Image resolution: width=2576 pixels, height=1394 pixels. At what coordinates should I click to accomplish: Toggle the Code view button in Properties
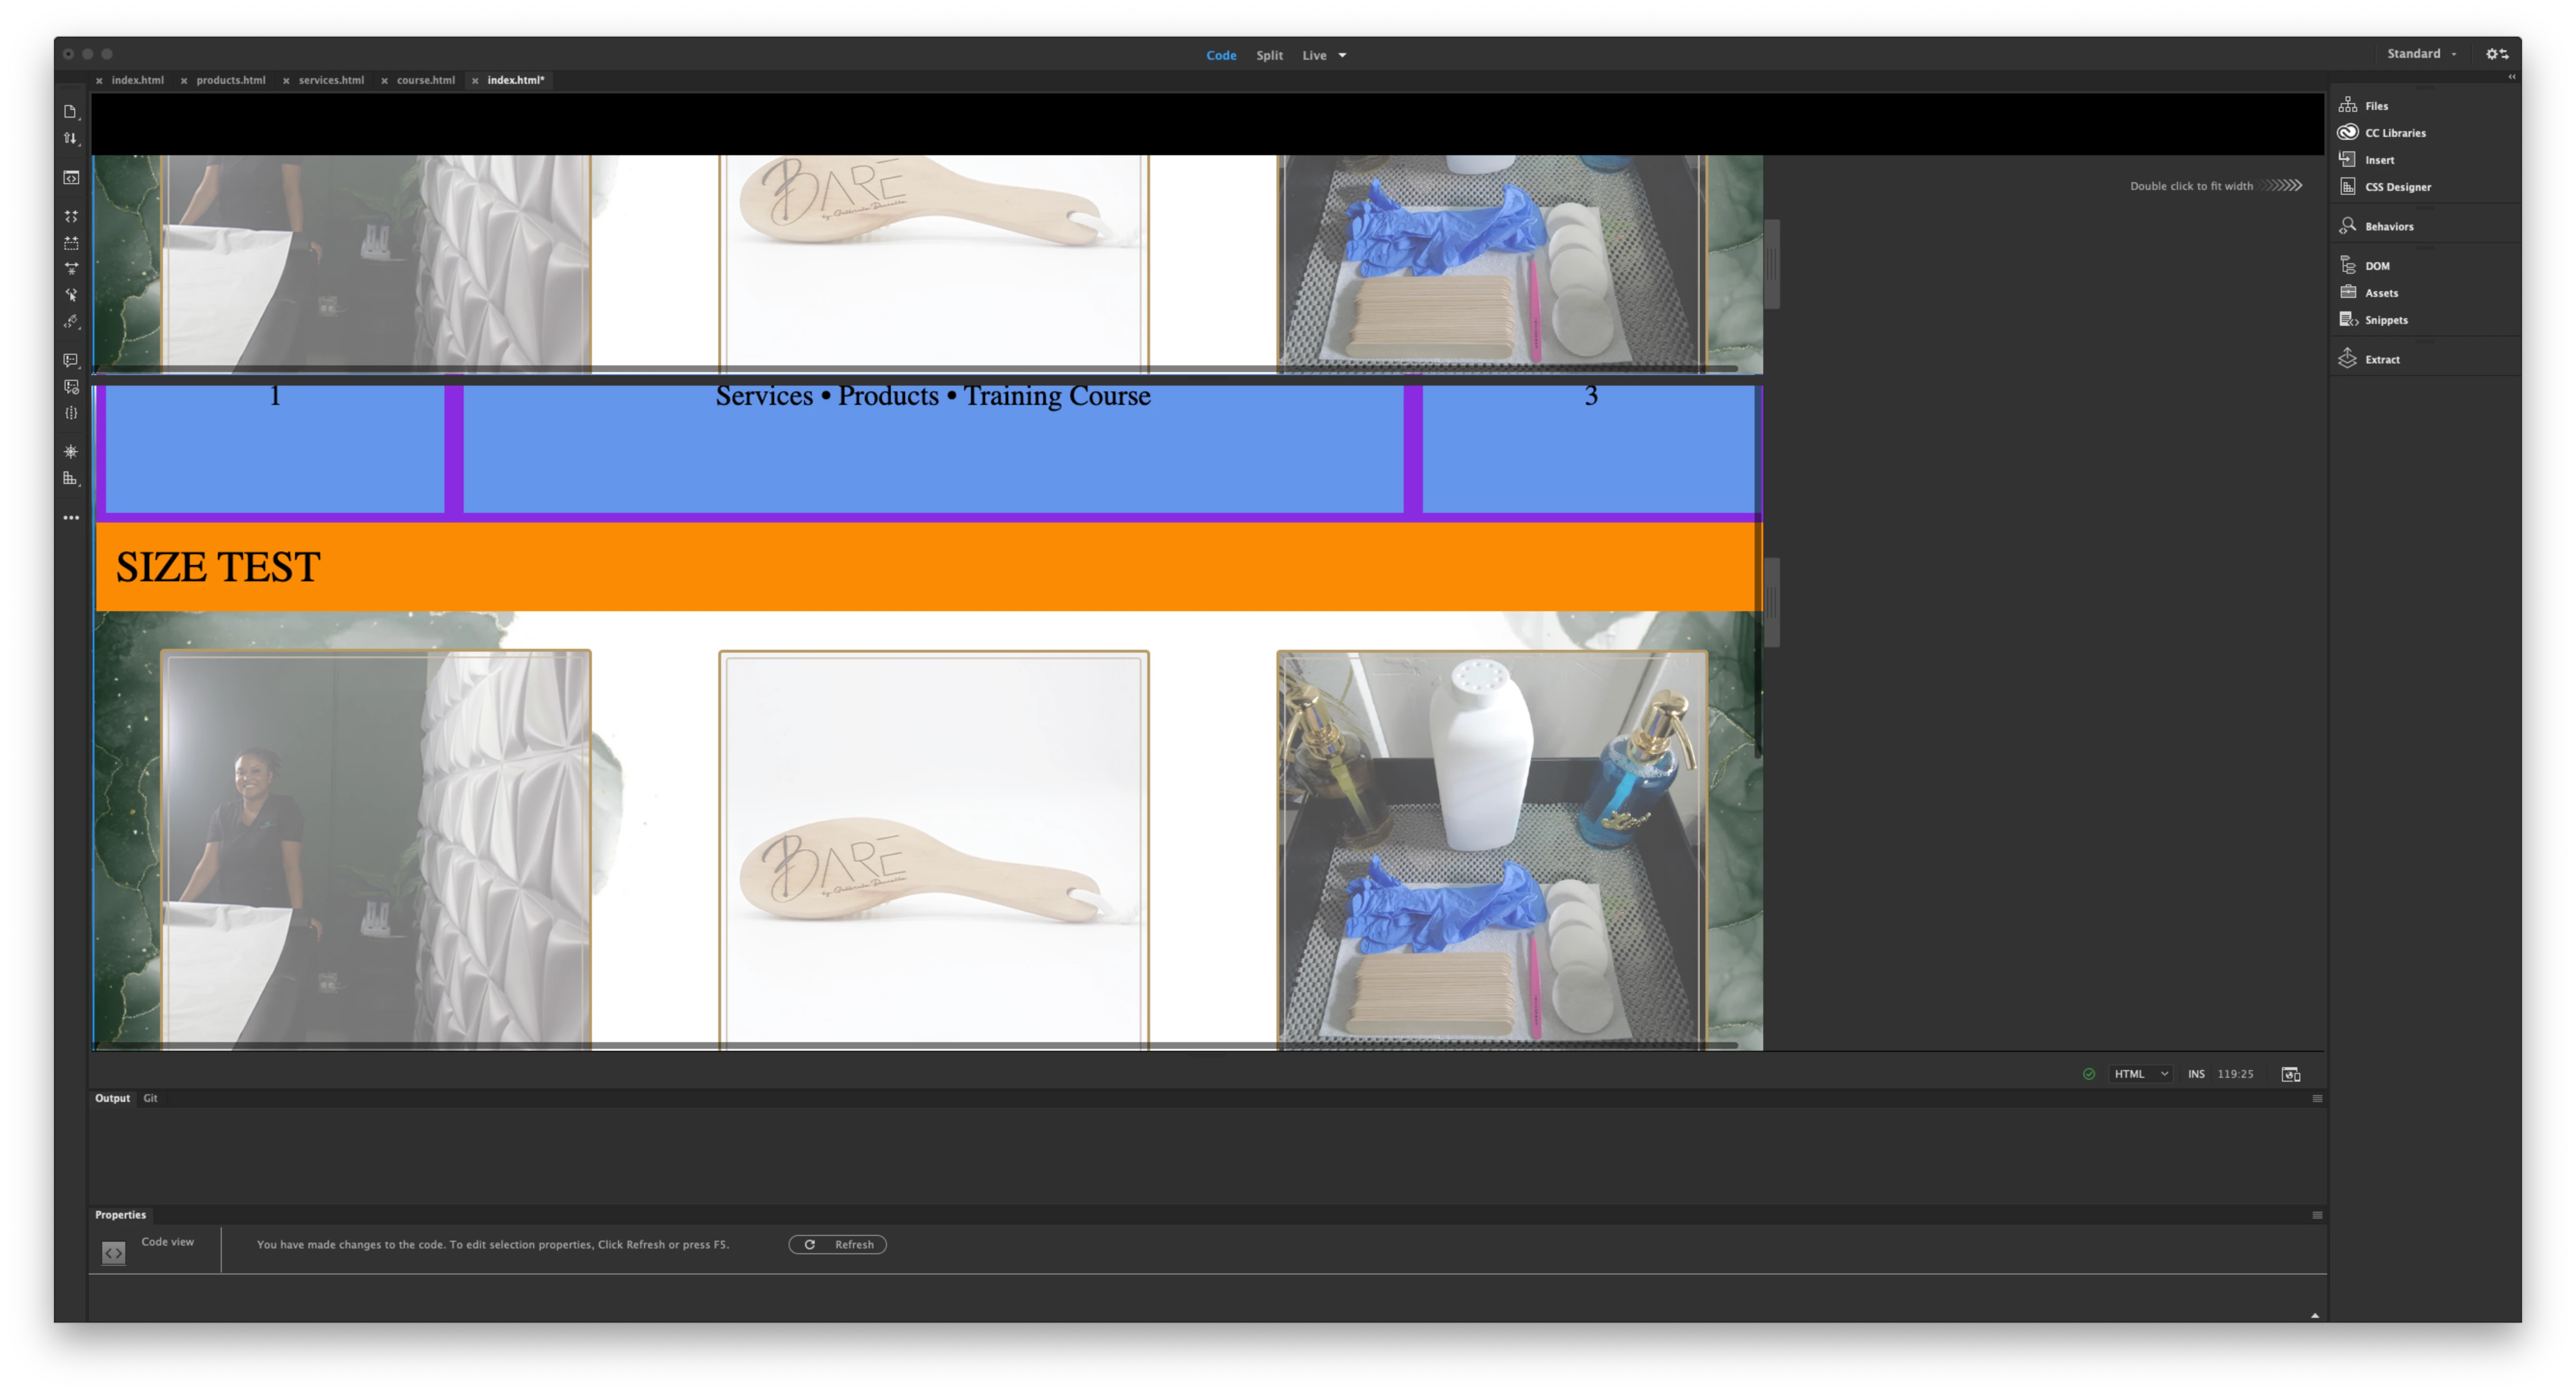click(x=114, y=1253)
